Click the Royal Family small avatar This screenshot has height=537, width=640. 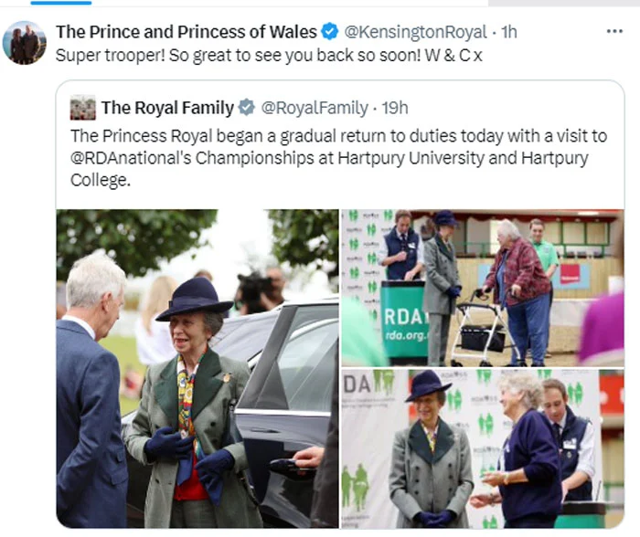pyautogui.click(x=82, y=108)
